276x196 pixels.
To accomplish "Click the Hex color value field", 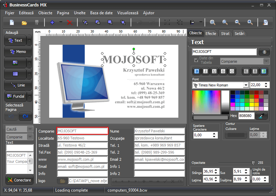I will (246, 116).
